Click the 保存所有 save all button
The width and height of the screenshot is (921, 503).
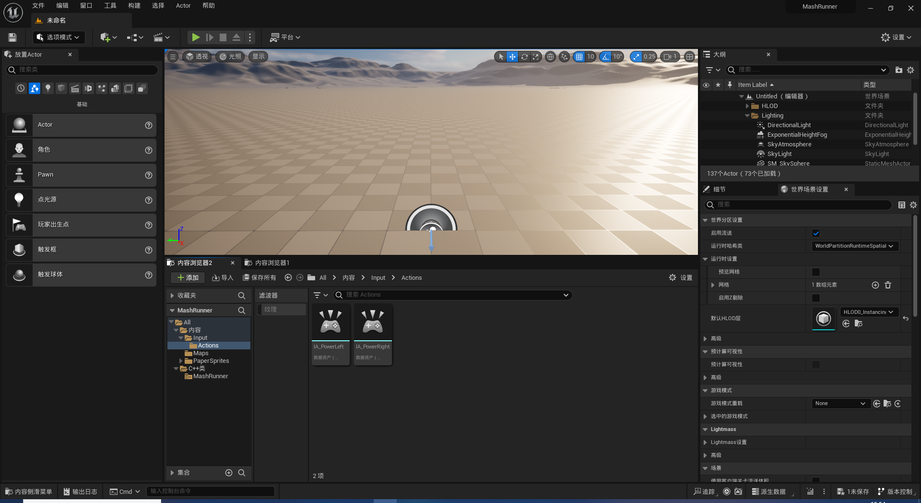pos(259,278)
